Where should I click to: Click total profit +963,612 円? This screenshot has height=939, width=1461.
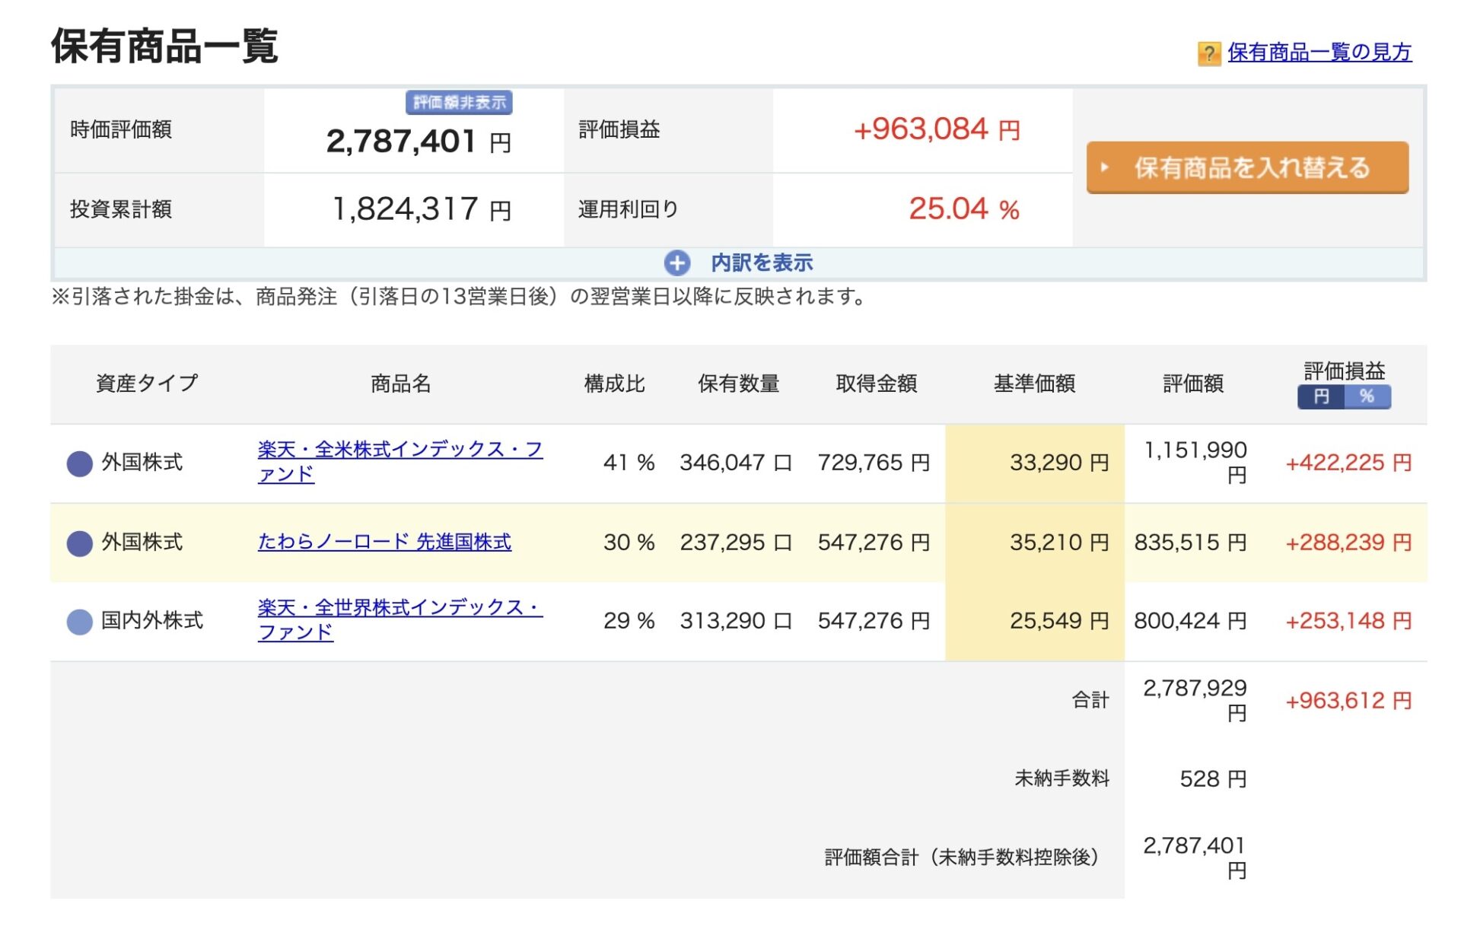[1348, 701]
